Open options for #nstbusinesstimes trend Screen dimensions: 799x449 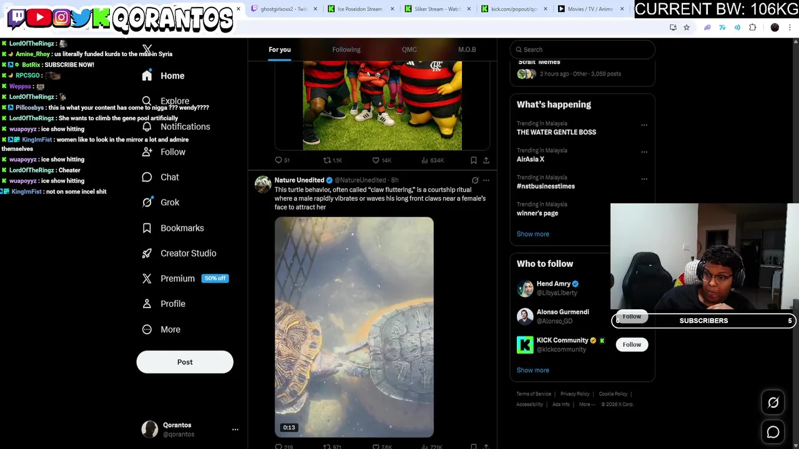(x=644, y=178)
